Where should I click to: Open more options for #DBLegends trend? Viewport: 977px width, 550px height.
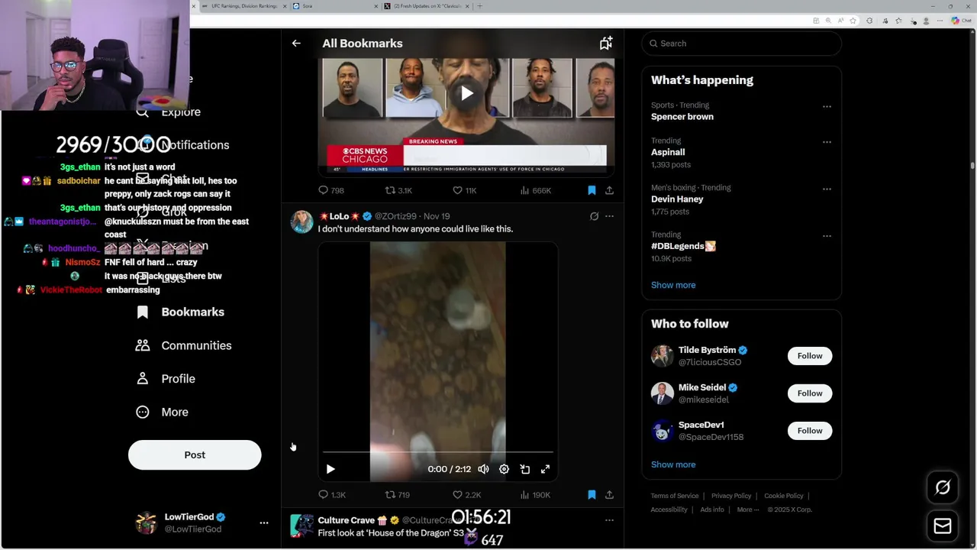[827, 236]
